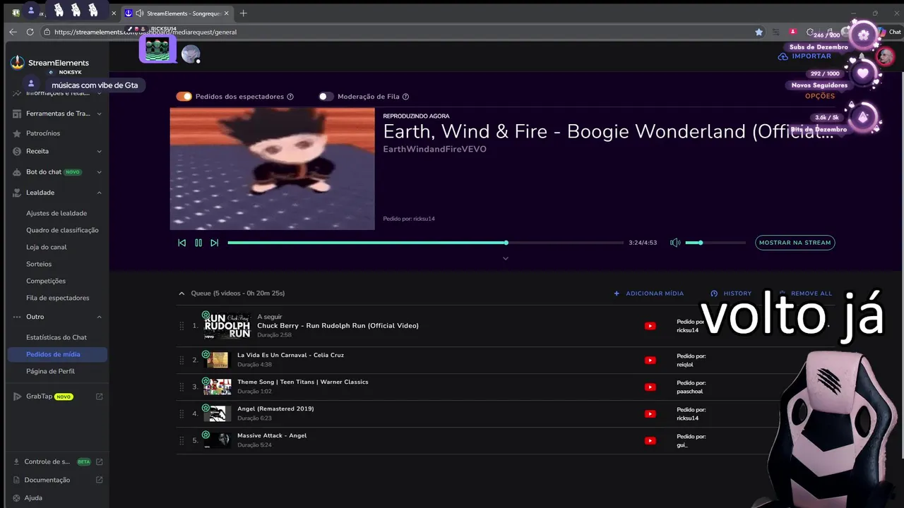Click the title Angel (Remastered 2019)

(x=275, y=409)
